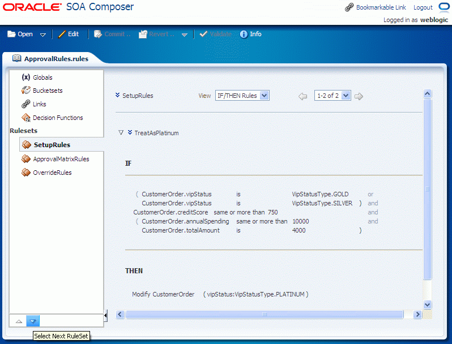
Task: Click CustomerOrder.annualSpending condition
Action: pos(185,221)
